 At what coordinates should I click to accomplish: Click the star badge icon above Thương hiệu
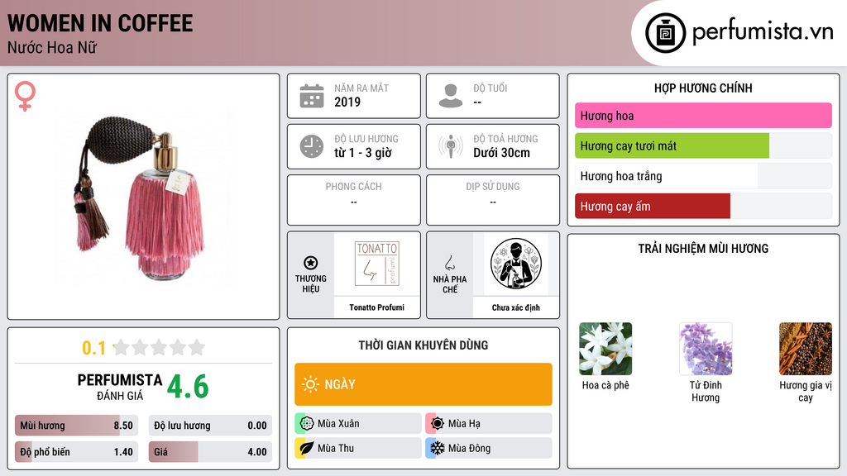[311, 263]
